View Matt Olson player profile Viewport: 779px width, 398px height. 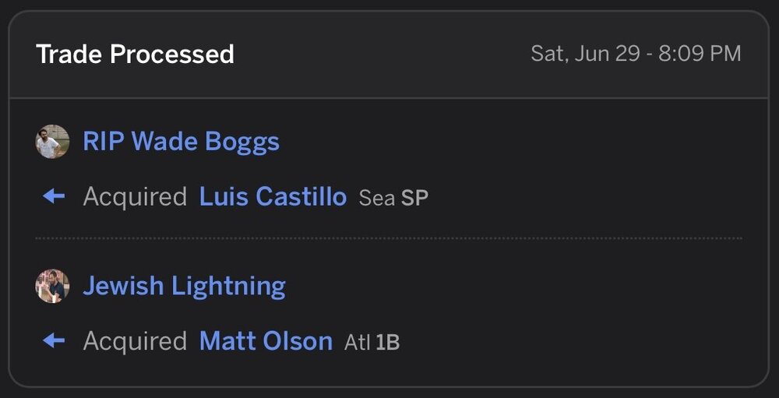pos(266,341)
